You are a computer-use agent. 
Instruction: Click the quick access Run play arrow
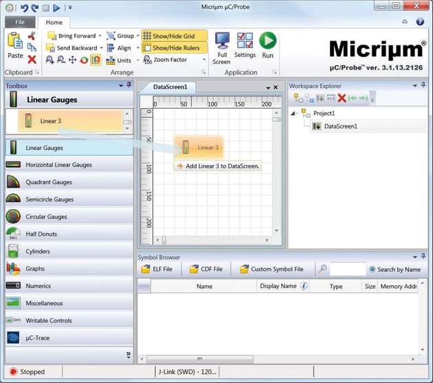tap(56, 8)
